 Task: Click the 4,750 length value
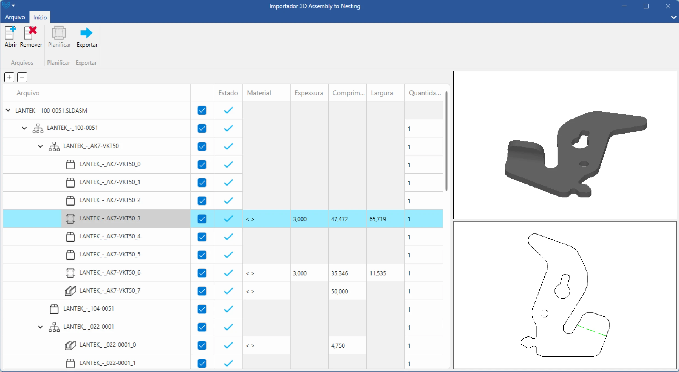click(x=338, y=345)
